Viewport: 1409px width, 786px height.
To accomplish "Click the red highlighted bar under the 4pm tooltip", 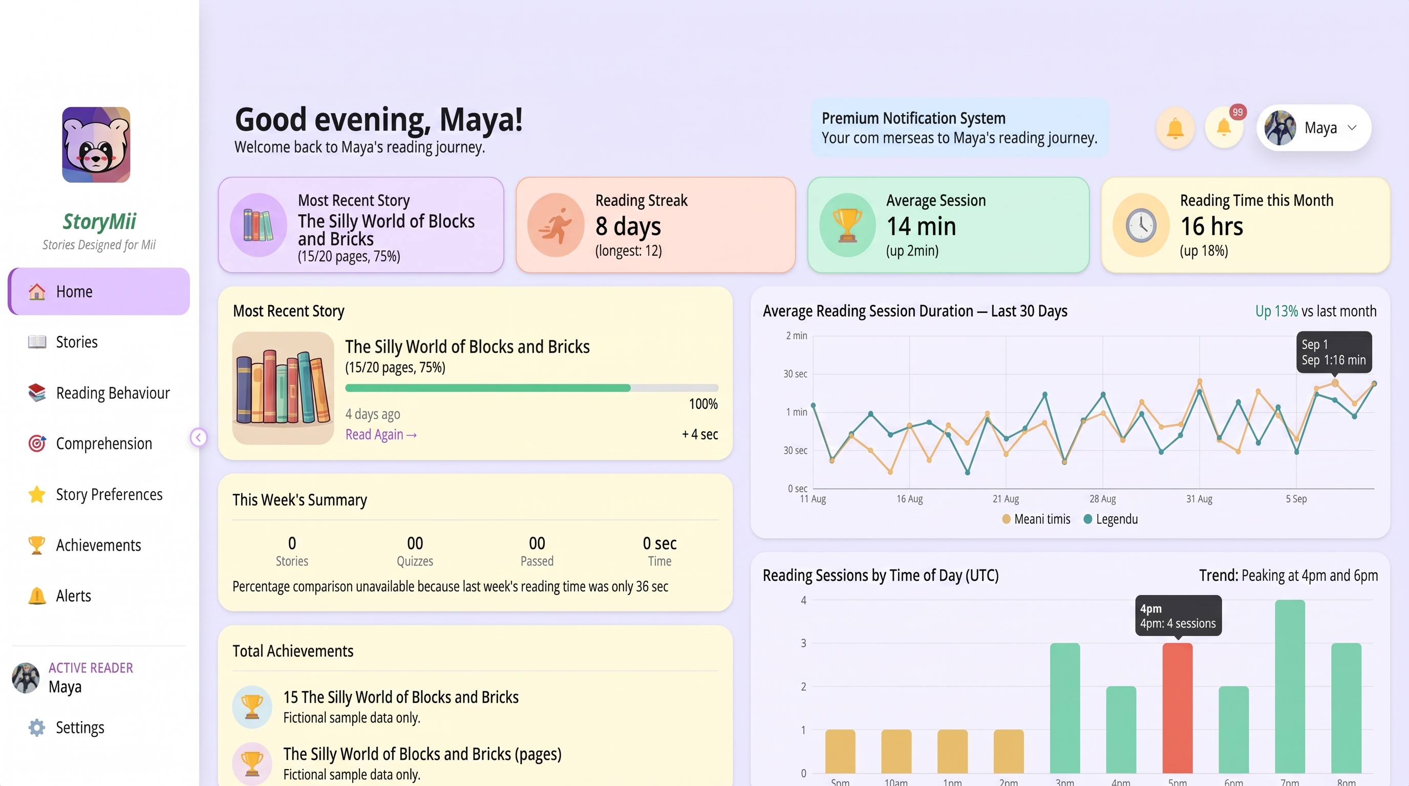I will coord(1177,708).
